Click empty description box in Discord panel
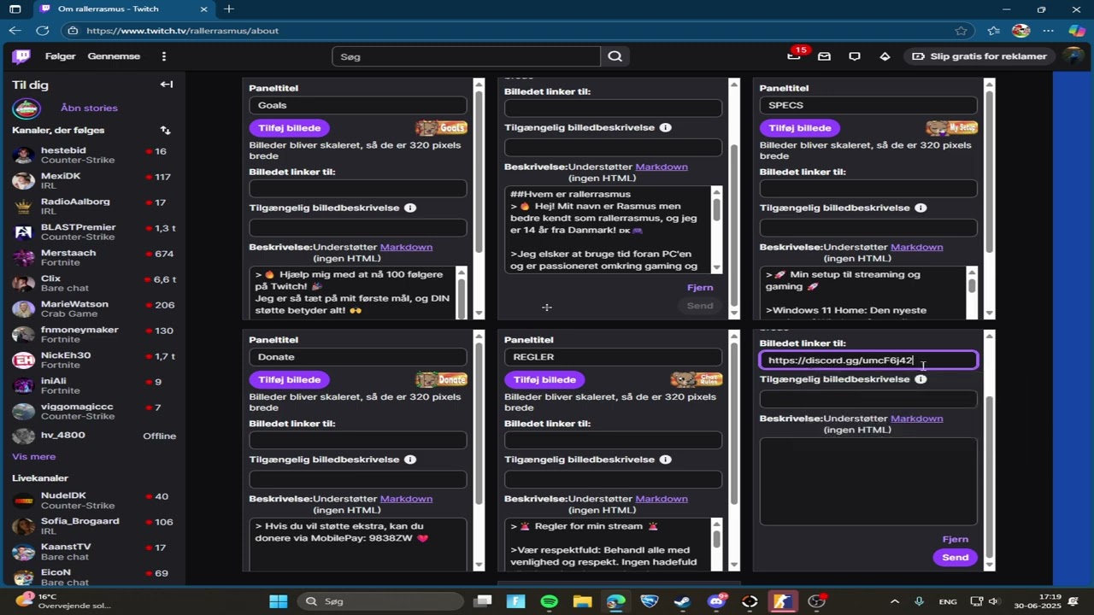The image size is (1094, 615). (x=868, y=482)
